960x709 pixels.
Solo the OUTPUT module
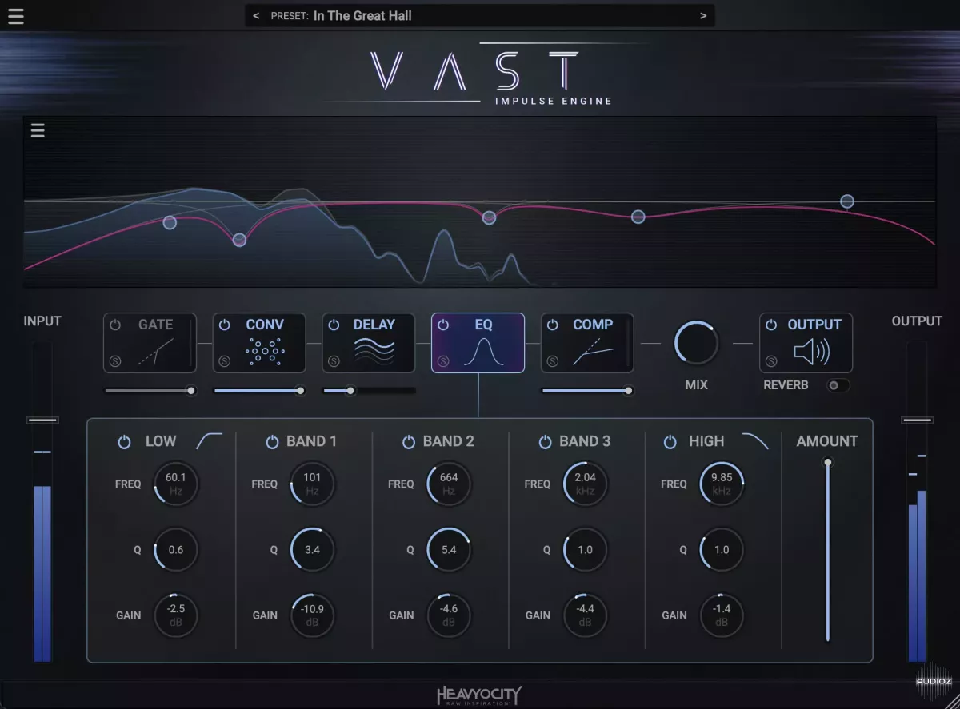coord(771,361)
